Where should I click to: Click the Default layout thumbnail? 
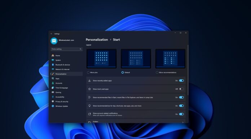136,59
